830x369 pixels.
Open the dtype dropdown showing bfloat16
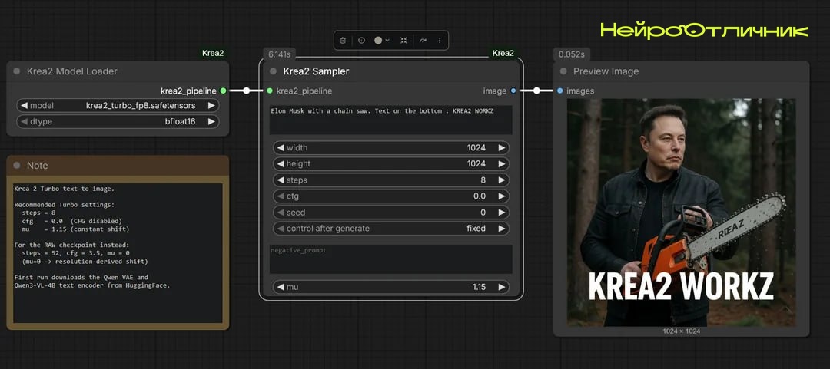coord(118,121)
